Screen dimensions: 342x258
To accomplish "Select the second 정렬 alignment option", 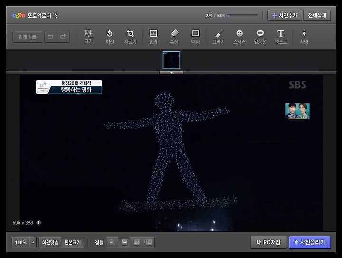I will (x=124, y=242).
